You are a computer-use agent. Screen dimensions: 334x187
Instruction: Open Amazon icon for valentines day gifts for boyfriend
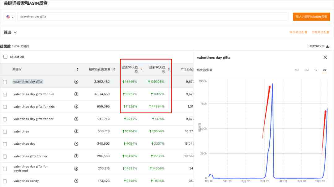click(76, 168)
